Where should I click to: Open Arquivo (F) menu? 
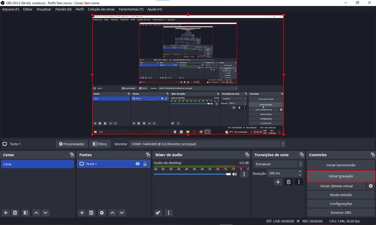(x=10, y=9)
